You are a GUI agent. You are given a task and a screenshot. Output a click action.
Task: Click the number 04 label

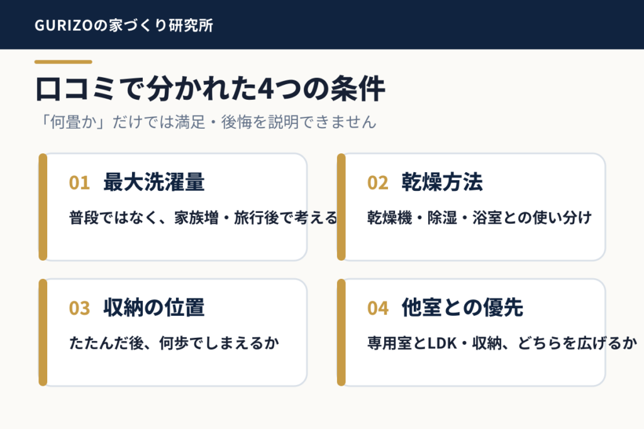point(377,308)
